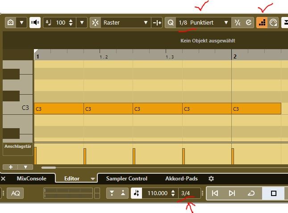This screenshot has height=213, width=288.
Task: Open the insert velocity dropdown arrow
Action: coord(81,22)
